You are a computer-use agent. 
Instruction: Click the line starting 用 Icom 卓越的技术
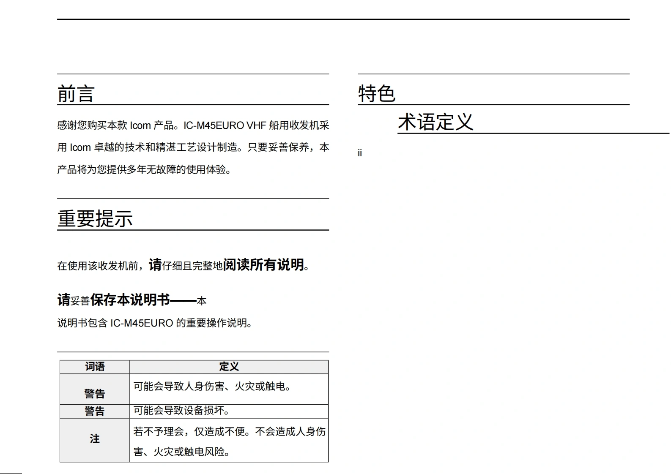(x=193, y=147)
